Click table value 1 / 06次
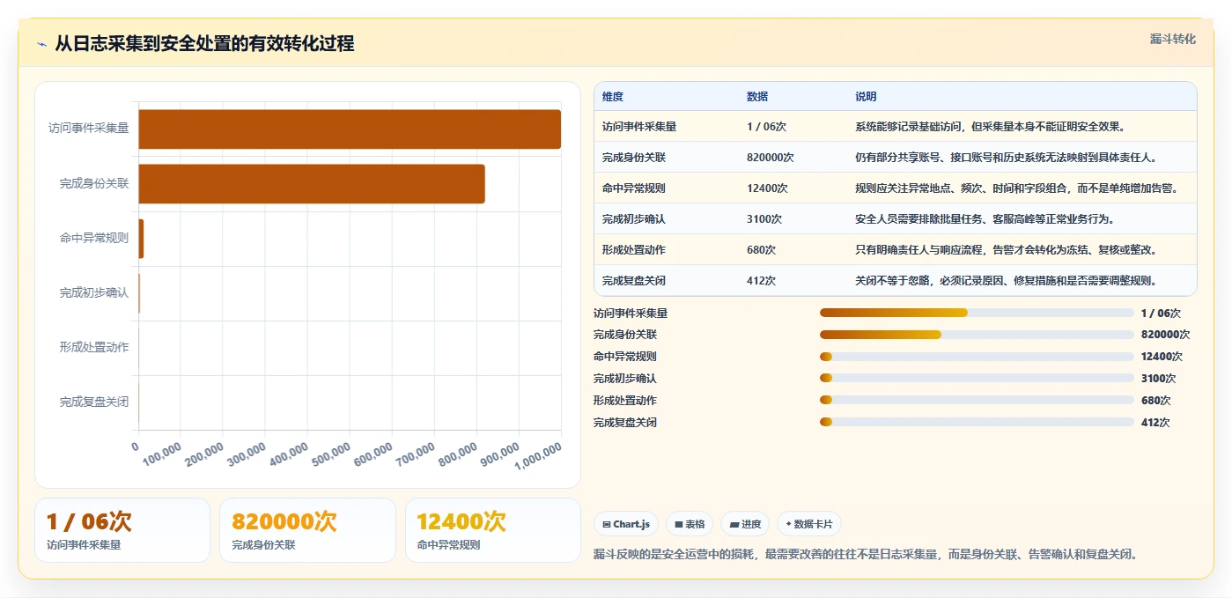 pos(766,127)
